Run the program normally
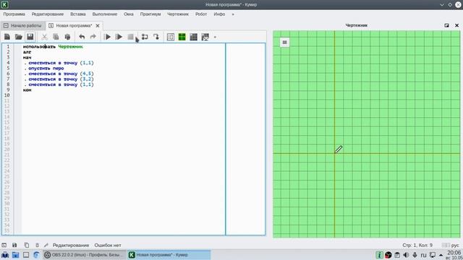 tap(108, 37)
